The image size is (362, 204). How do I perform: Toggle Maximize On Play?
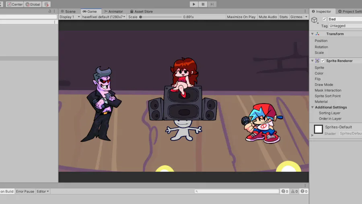coord(241,17)
